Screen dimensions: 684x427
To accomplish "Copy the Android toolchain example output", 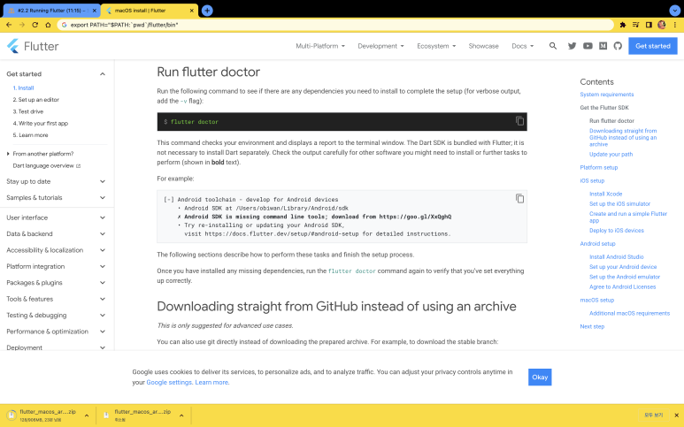I will pyautogui.click(x=519, y=198).
